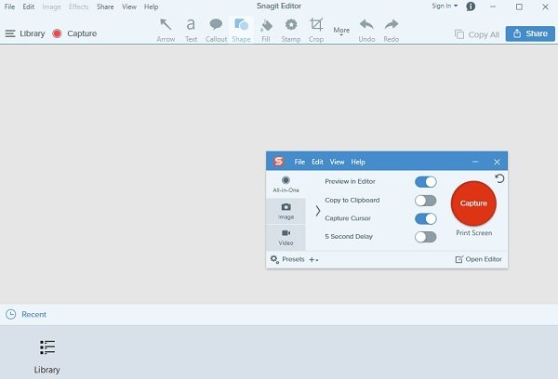Click the Open Editor pencil icon
Viewport: 558px width, 379px height.
pos(459,259)
